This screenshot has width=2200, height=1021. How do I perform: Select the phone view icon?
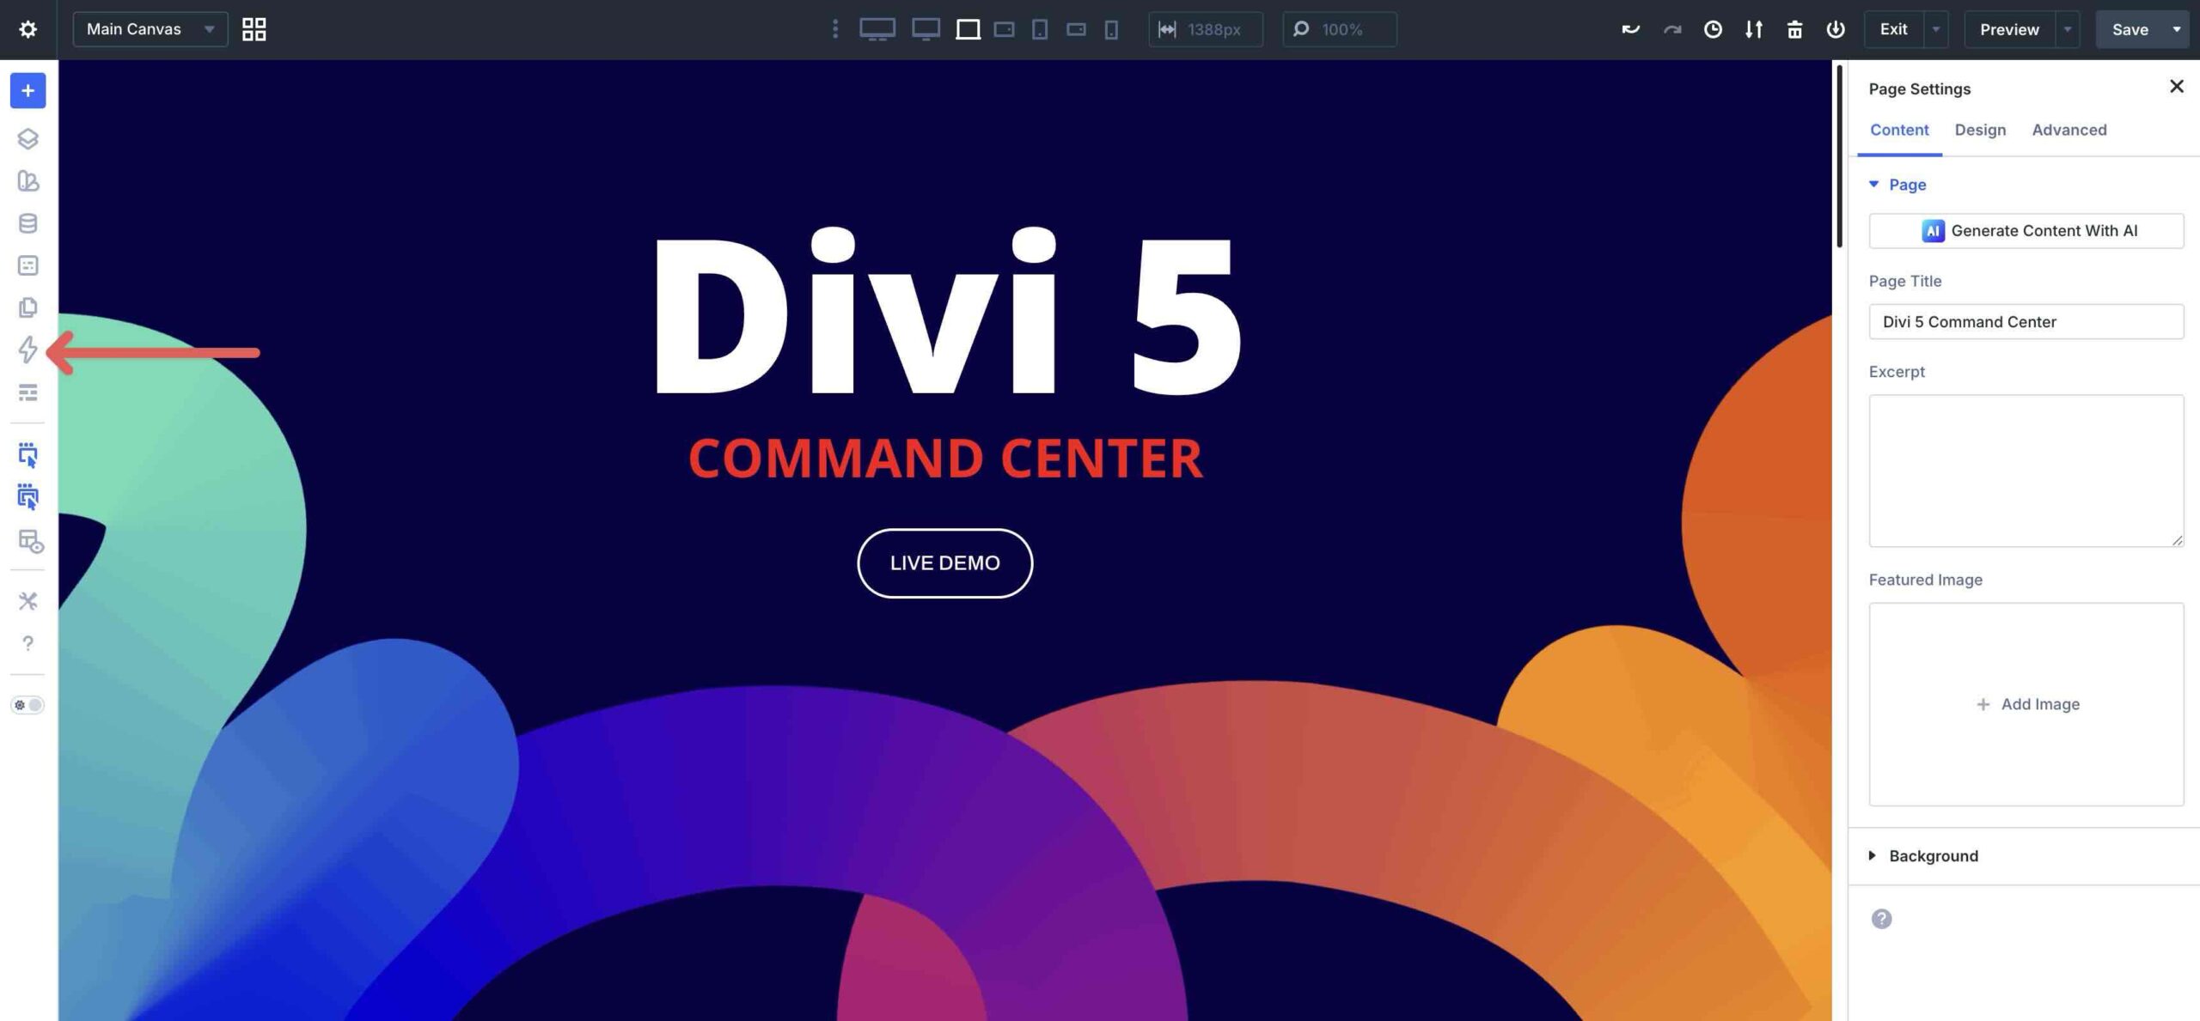tap(1111, 29)
